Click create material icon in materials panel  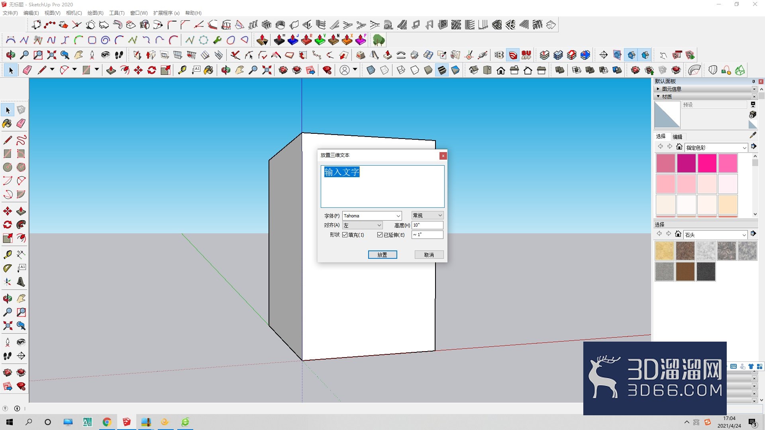pyautogui.click(x=753, y=115)
